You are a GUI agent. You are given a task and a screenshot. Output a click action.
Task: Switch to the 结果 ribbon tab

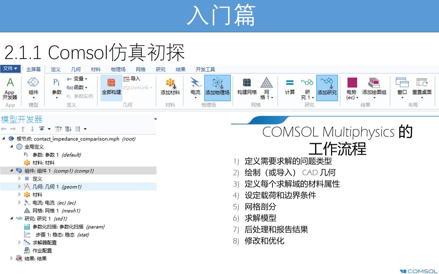click(x=181, y=69)
